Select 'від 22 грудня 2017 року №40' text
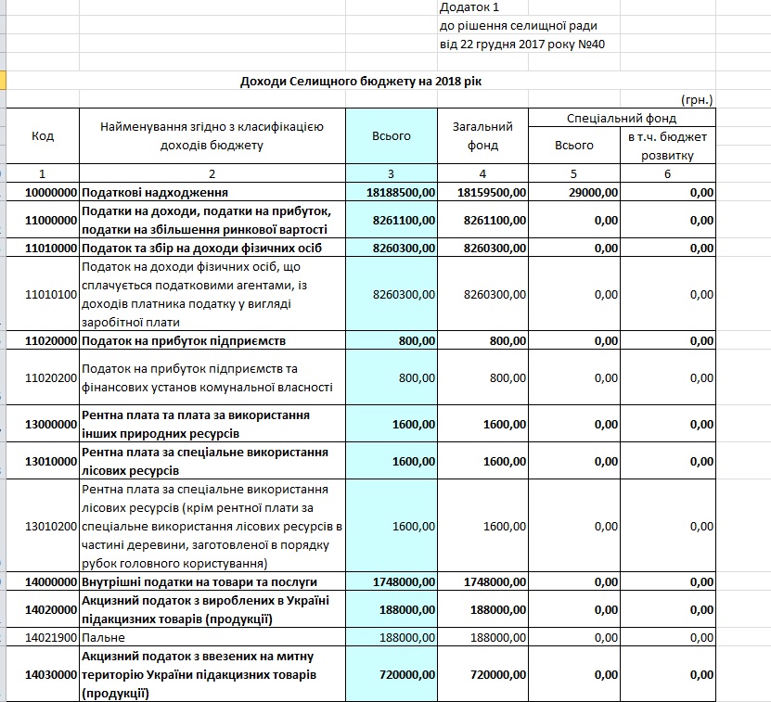This screenshot has width=771, height=702. pos(522,45)
